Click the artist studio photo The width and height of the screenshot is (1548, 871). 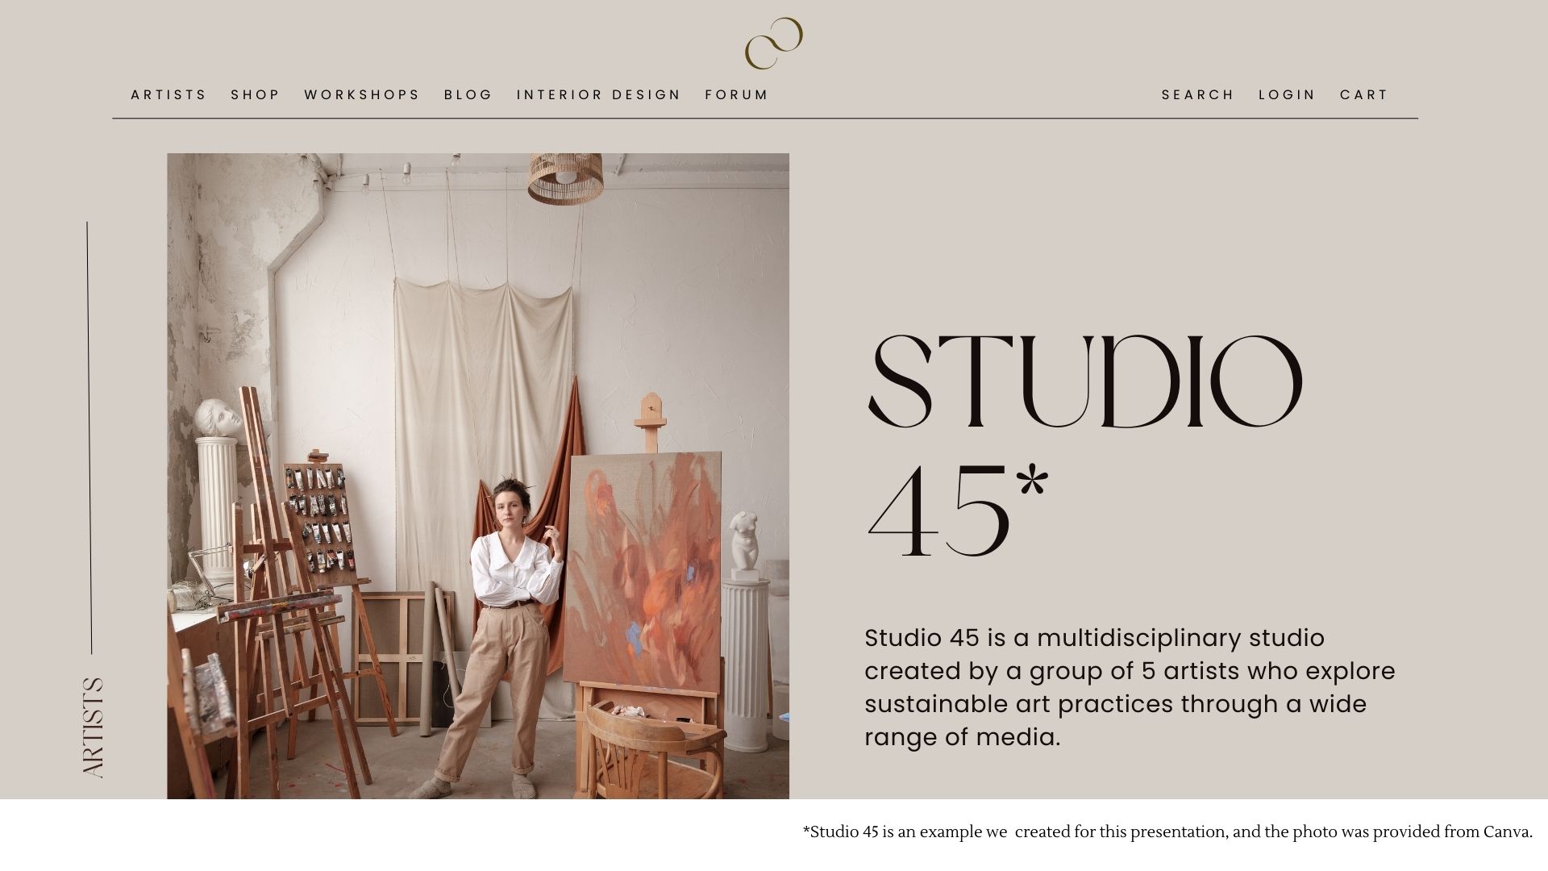pos(478,476)
